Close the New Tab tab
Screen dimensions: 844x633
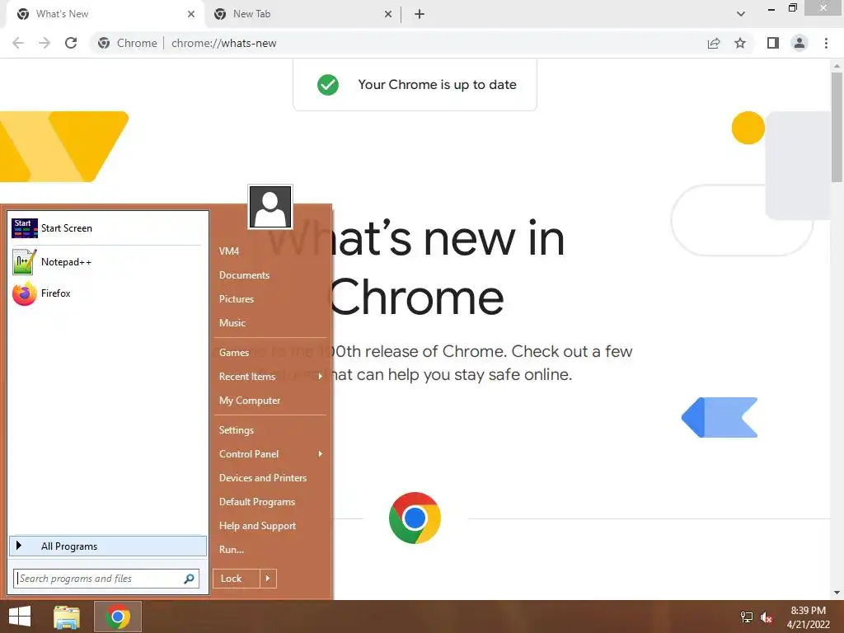388,14
